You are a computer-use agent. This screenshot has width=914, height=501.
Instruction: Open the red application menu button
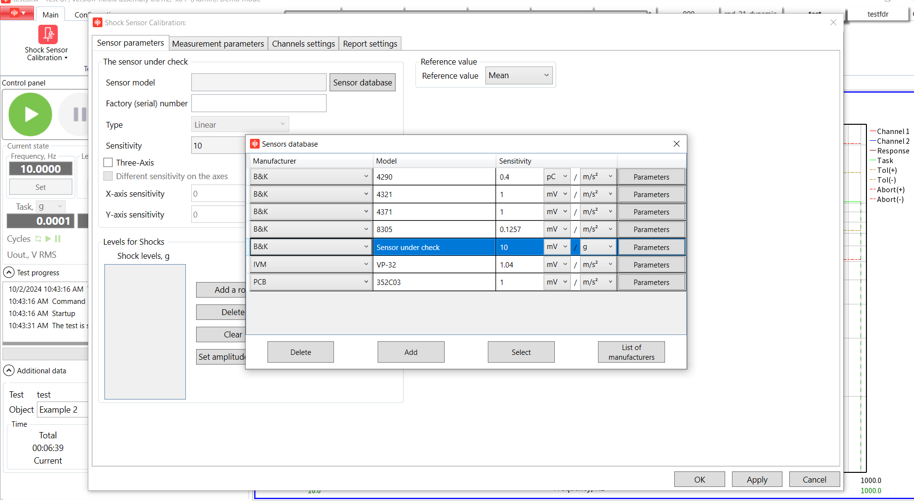coord(17,13)
